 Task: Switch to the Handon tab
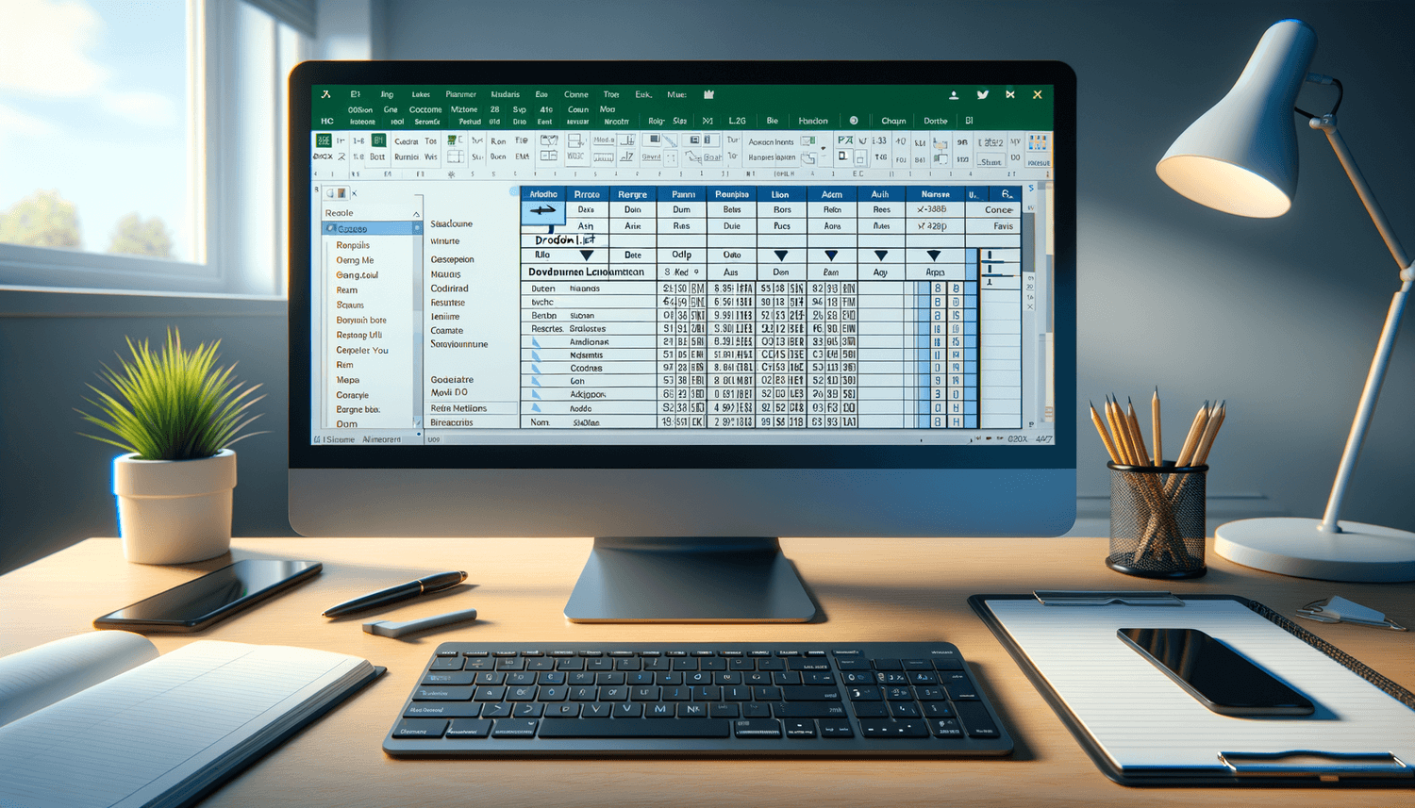[813, 122]
